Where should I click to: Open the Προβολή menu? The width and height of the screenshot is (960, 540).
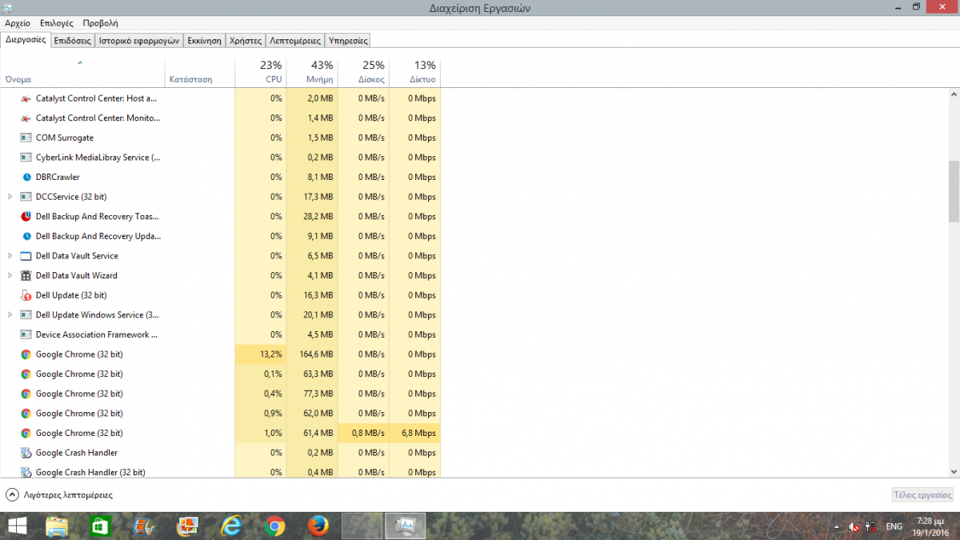tap(100, 24)
